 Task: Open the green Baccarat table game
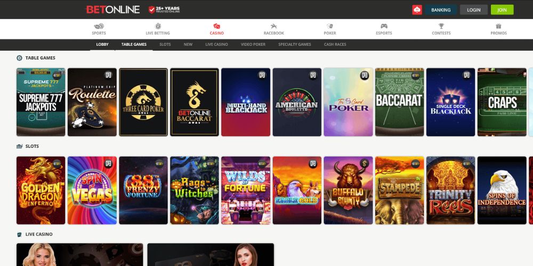click(x=399, y=102)
